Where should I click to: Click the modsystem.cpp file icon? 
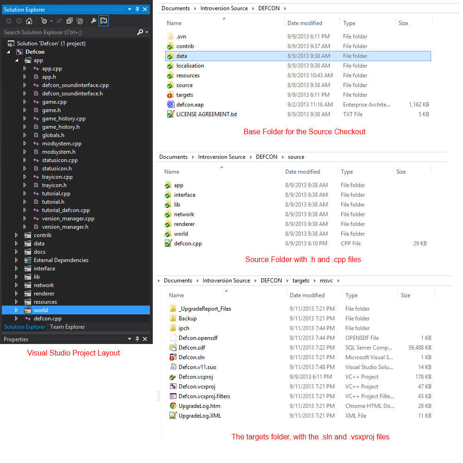pos(36,144)
